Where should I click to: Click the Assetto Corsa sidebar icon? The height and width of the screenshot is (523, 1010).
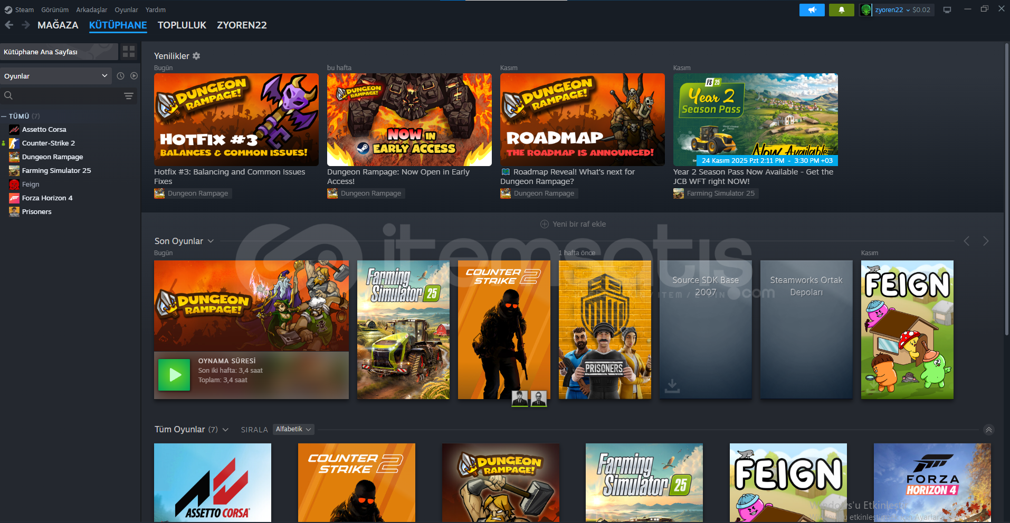(x=14, y=130)
